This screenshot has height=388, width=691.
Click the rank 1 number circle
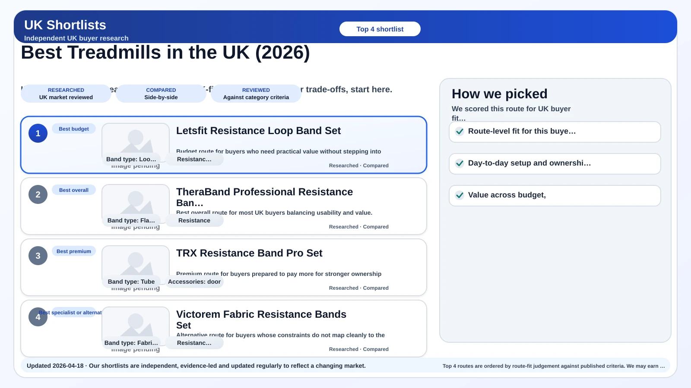[x=38, y=133]
